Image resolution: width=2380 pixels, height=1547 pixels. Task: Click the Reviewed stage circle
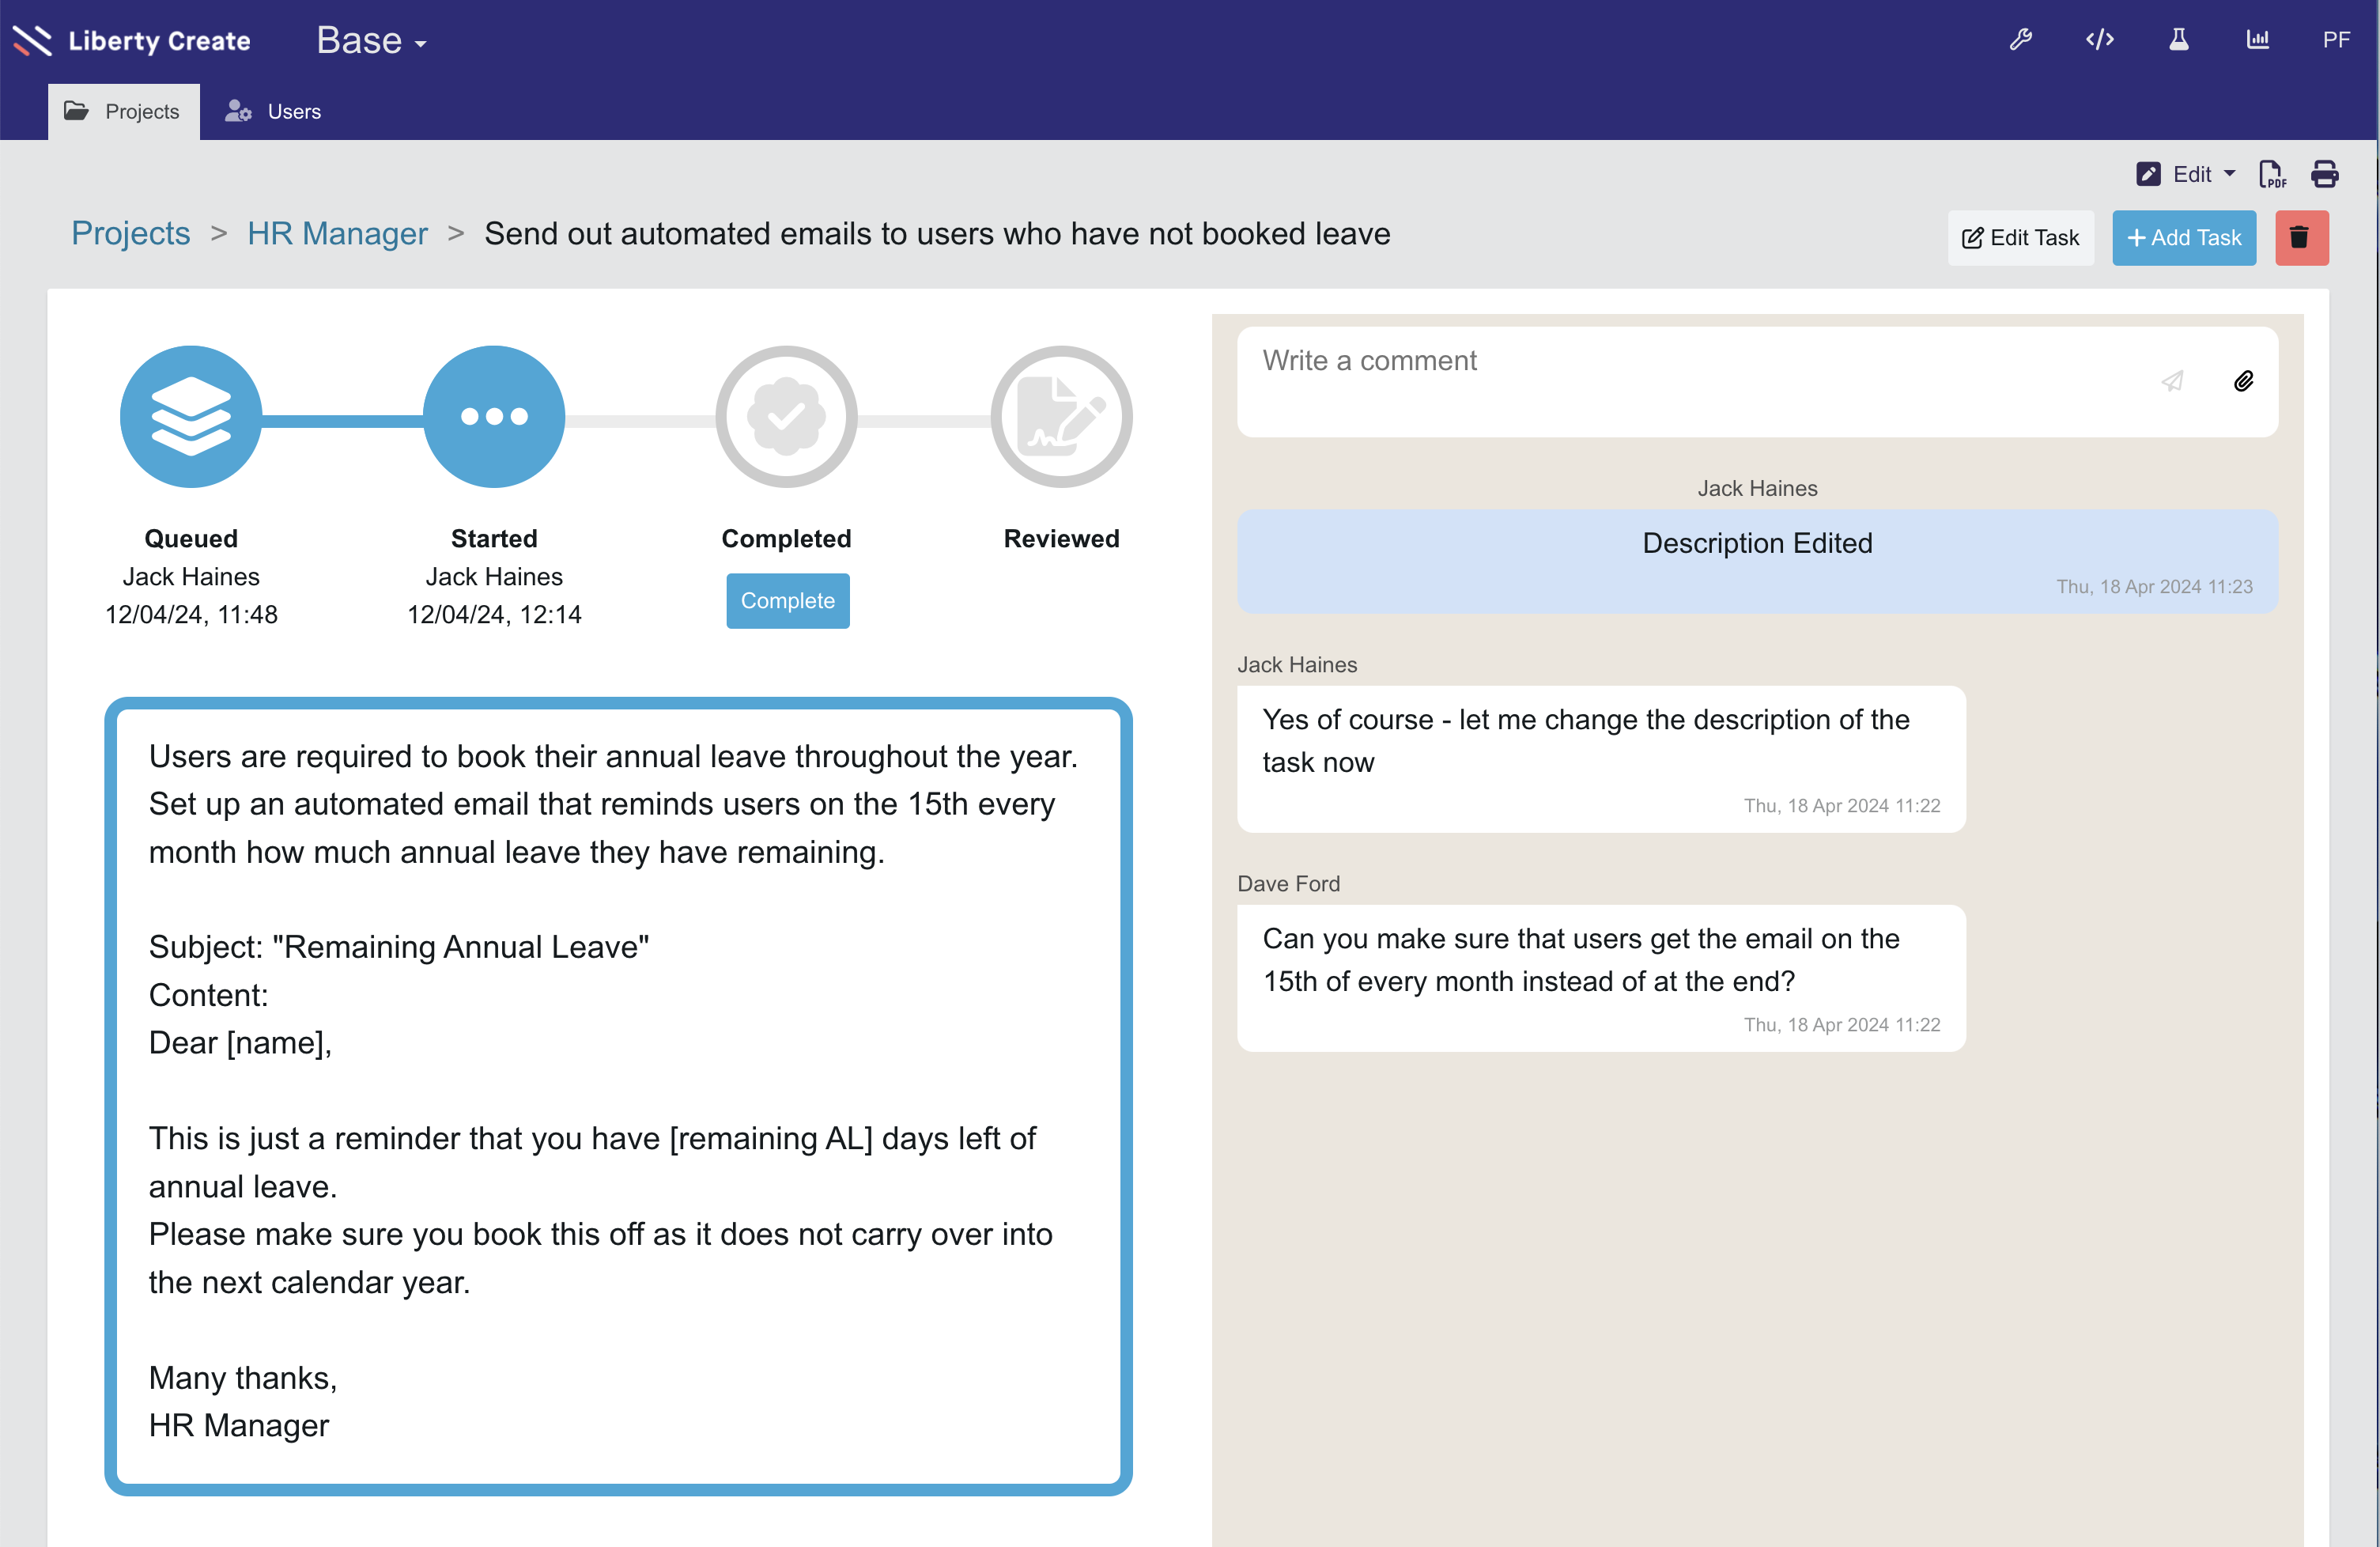(1060, 417)
